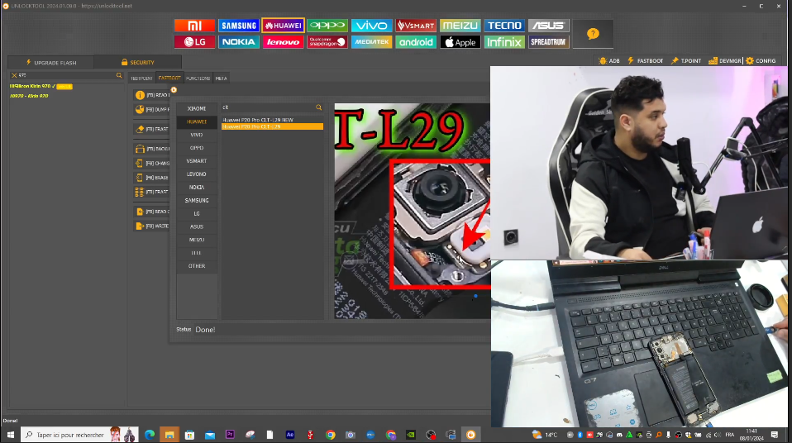Image resolution: width=792 pixels, height=443 pixels.
Task: Choose OPPO in testpoint brand list
Action: pos(197,148)
